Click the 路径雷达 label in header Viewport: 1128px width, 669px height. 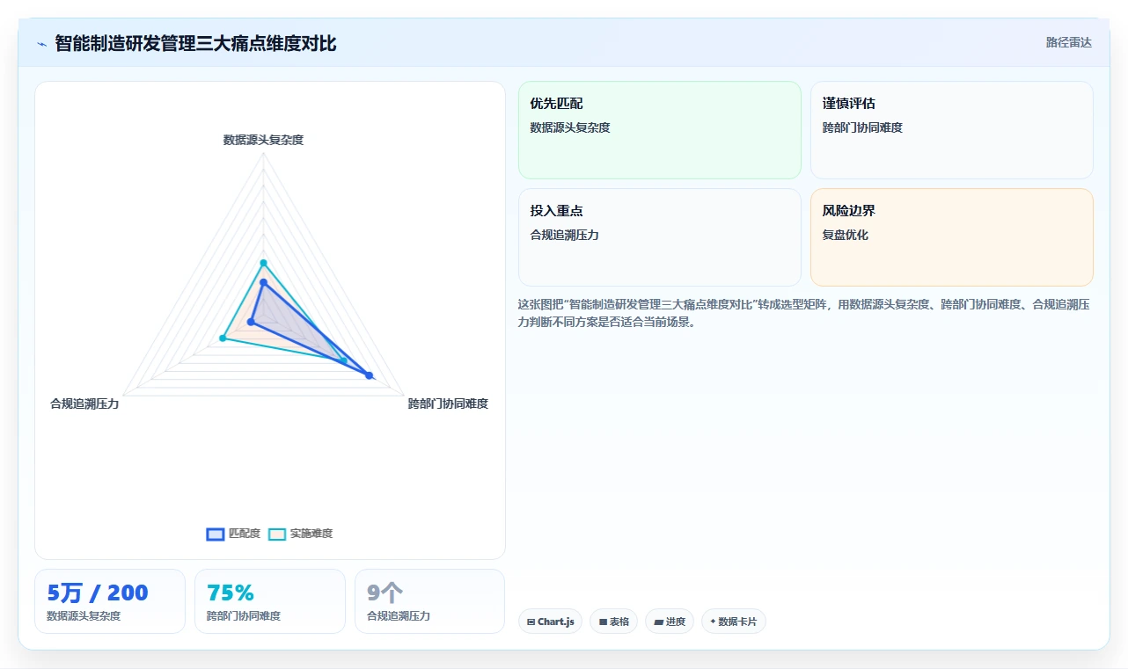point(1068,42)
